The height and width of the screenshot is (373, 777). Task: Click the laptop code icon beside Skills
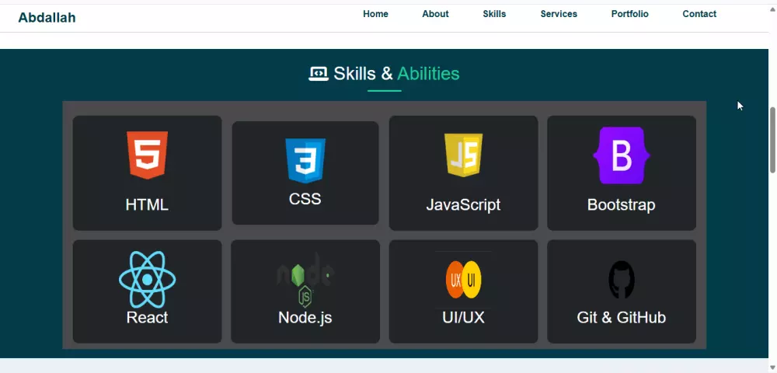pos(318,74)
